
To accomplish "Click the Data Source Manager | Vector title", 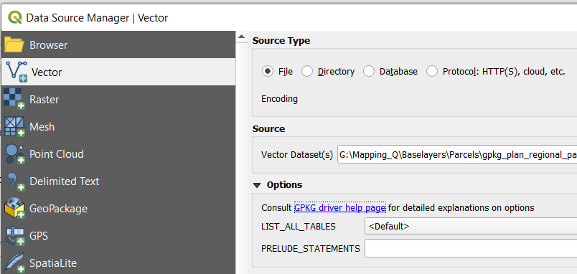I will click(x=97, y=18).
